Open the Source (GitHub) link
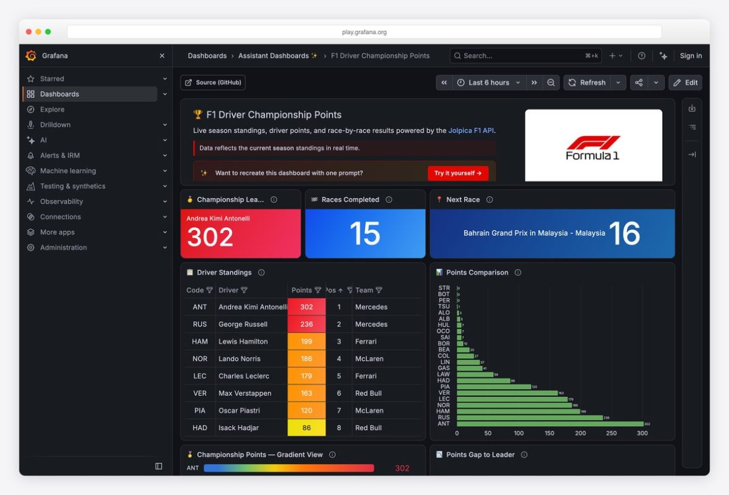The image size is (729, 495). tap(213, 82)
